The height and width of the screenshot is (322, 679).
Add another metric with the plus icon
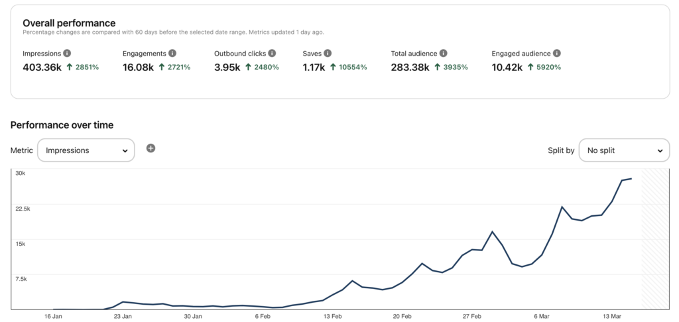[x=151, y=148]
